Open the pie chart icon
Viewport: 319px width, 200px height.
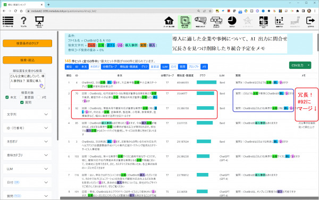point(232,22)
